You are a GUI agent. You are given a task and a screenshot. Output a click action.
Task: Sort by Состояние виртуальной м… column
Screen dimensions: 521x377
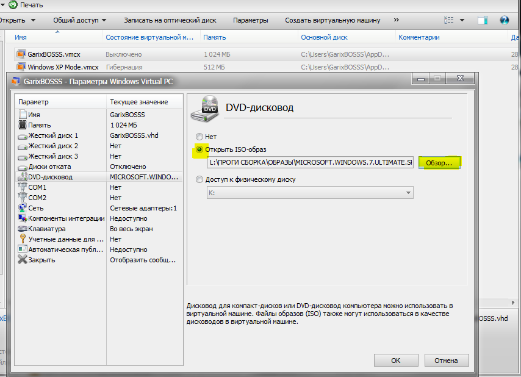pyautogui.click(x=149, y=37)
